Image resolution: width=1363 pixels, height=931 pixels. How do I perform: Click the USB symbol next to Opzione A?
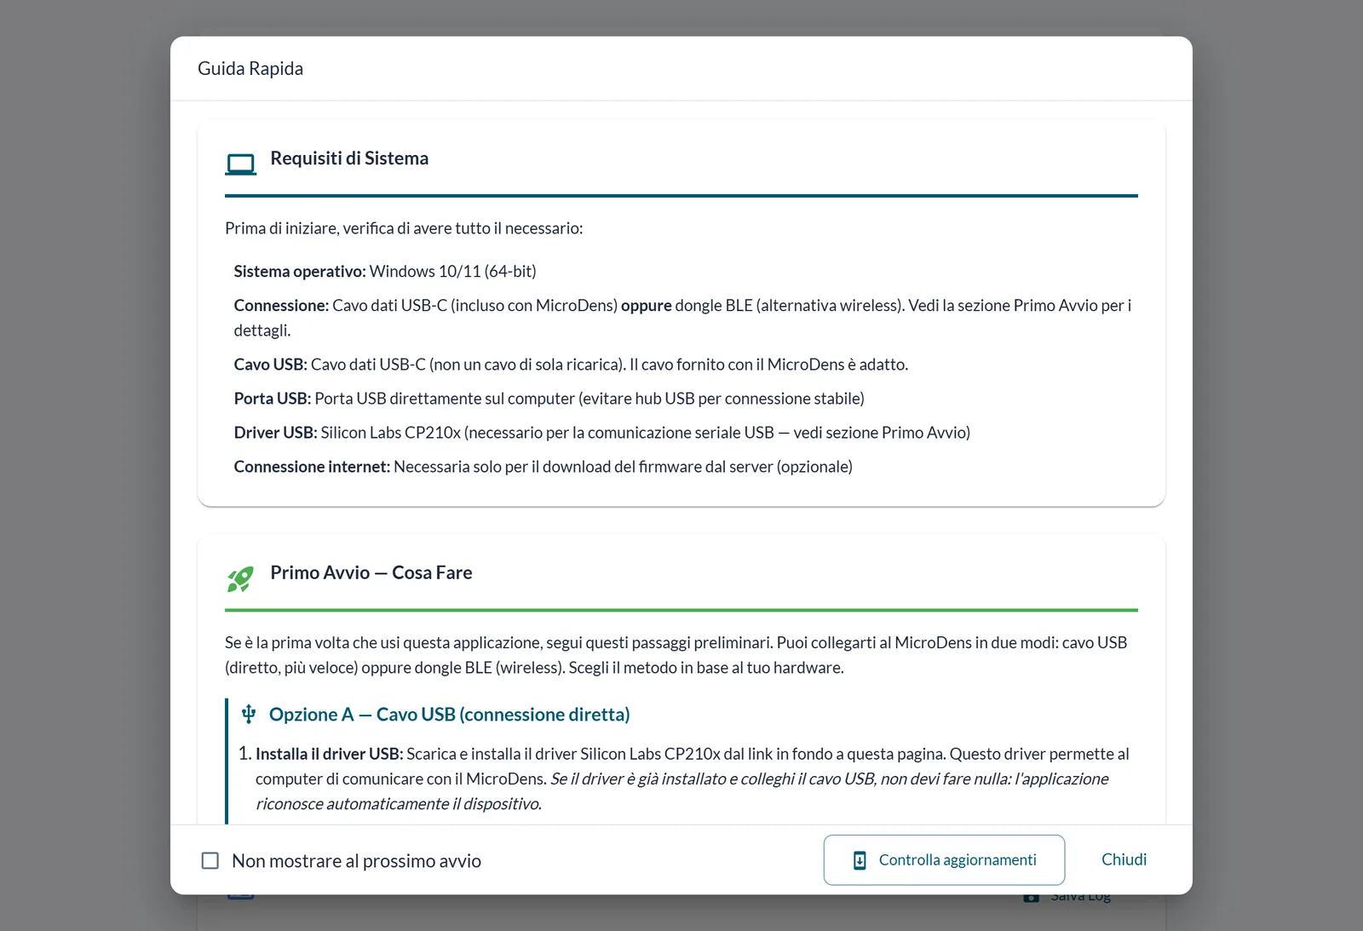pyautogui.click(x=249, y=714)
